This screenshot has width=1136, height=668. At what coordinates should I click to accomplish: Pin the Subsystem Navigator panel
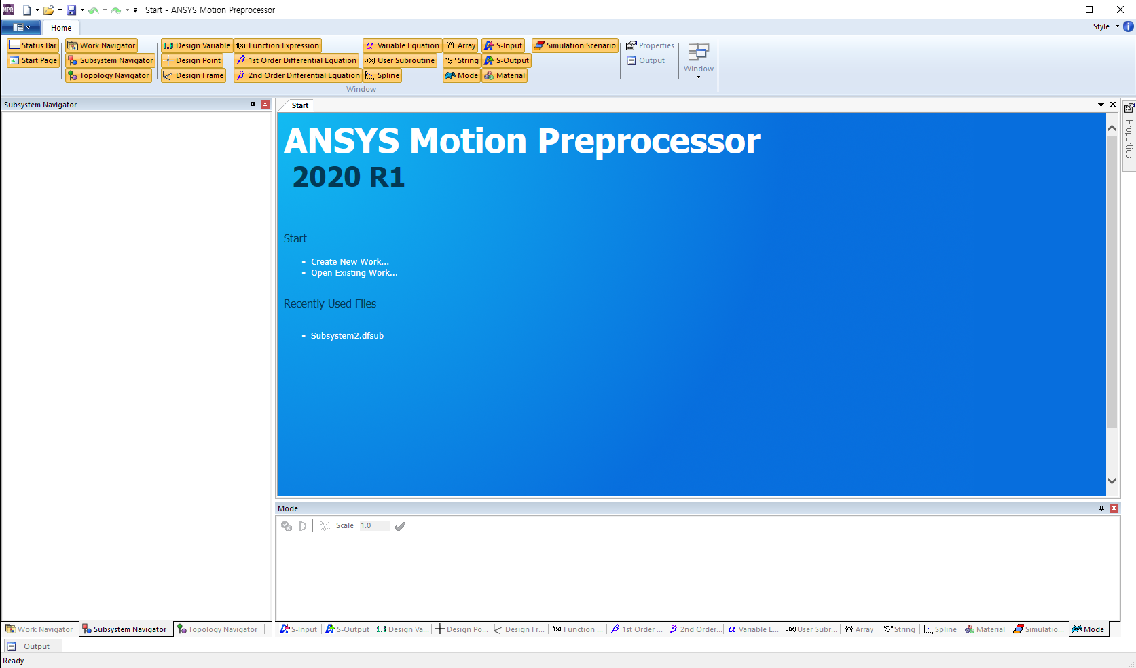[x=253, y=105]
